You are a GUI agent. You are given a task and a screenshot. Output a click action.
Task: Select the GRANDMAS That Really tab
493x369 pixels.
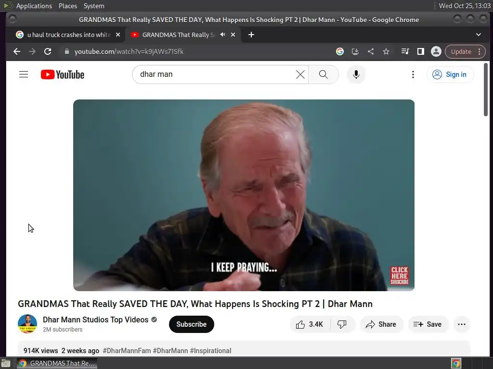pyautogui.click(x=178, y=35)
